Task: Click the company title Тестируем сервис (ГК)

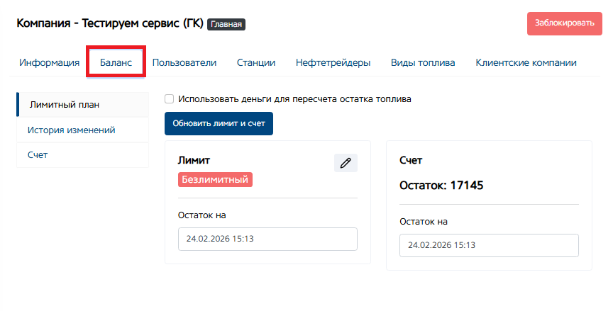Action: 109,23
